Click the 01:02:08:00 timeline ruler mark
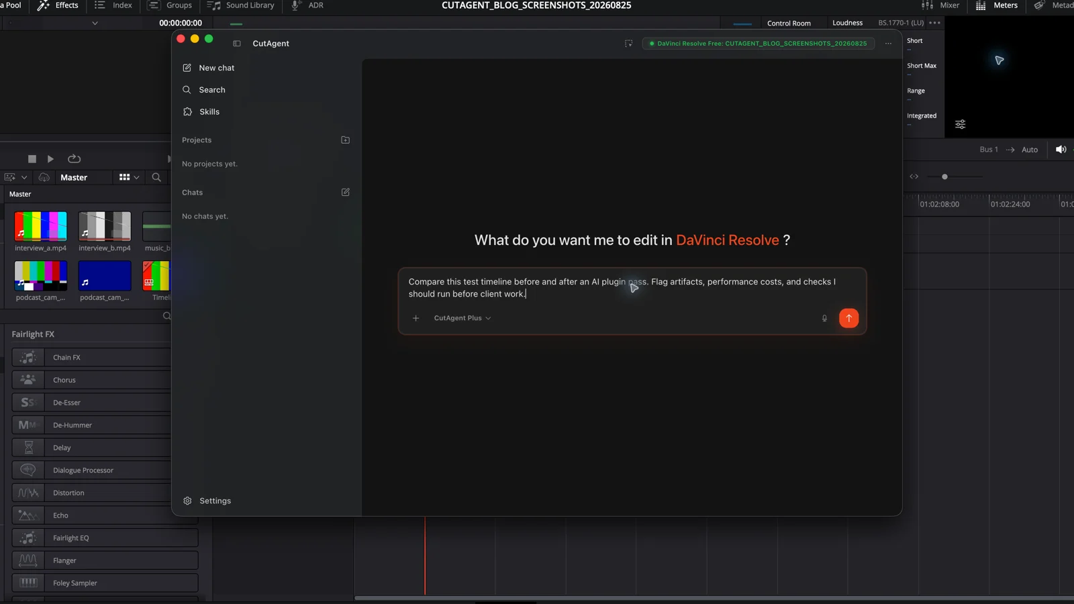Image resolution: width=1074 pixels, height=604 pixels. (939, 205)
